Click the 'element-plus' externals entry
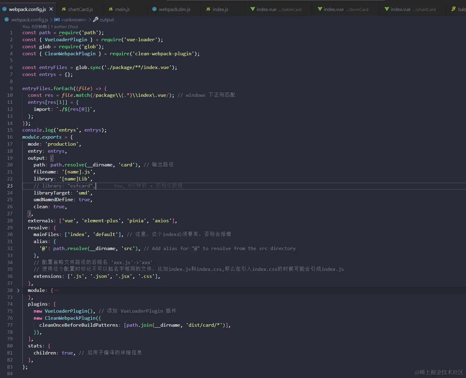This screenshot has height=378, width=466. point(101,221)
